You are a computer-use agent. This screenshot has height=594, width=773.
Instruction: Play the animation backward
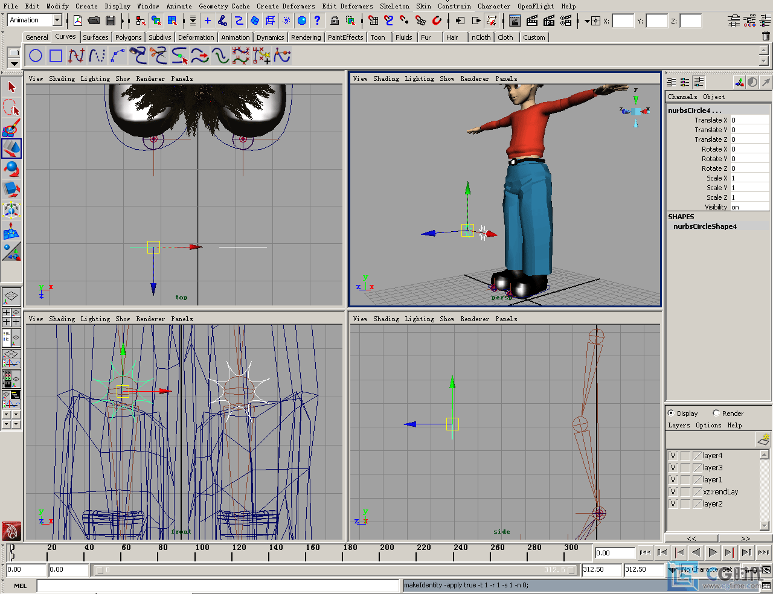click(x=696, y=552)
